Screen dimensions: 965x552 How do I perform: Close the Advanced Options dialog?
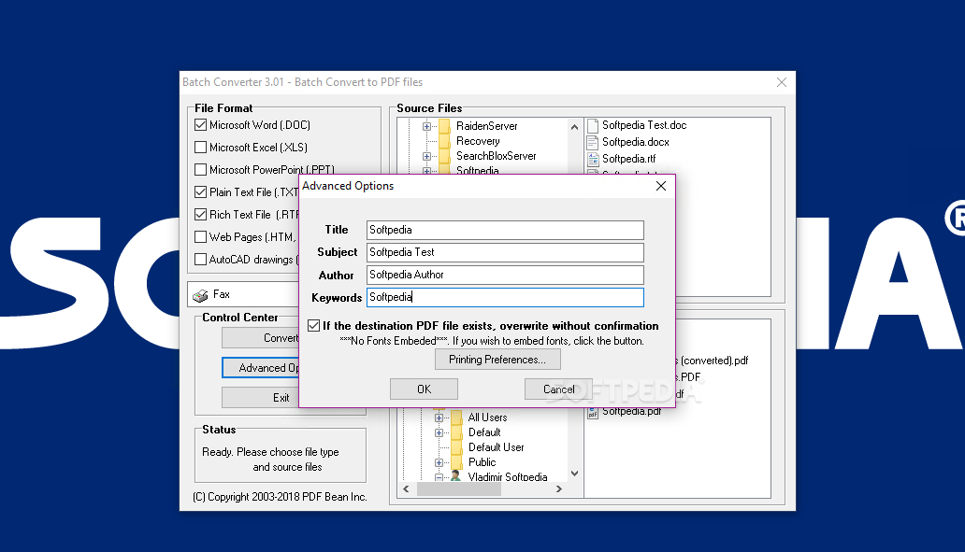(661, 186)
